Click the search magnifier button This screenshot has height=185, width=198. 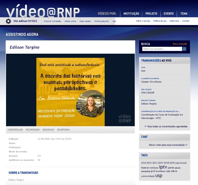184,49
